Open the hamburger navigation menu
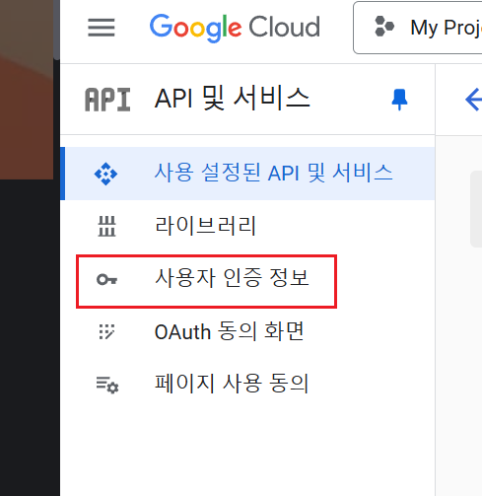 click(102, 28)
